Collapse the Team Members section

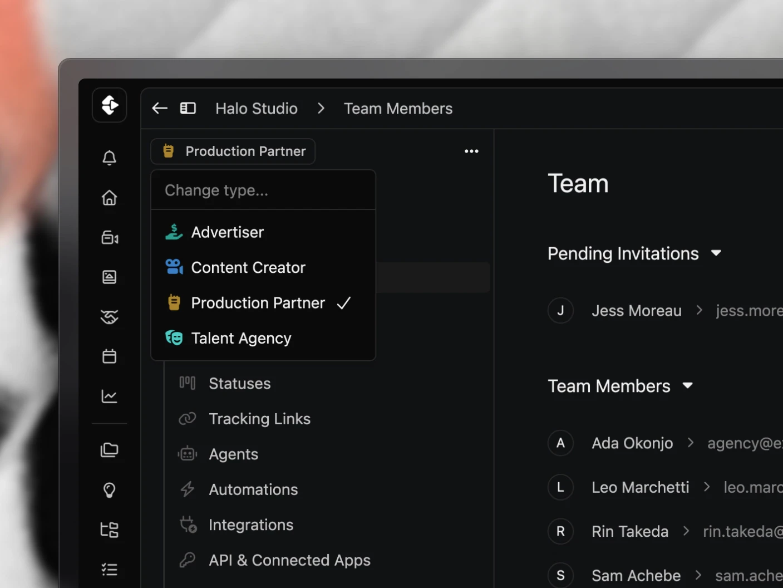click(688, 385)
